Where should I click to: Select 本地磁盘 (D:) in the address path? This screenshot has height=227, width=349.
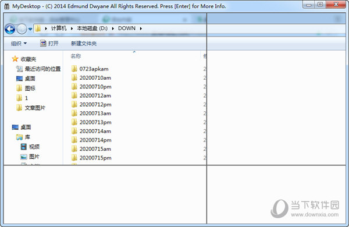tap(92, 29)
